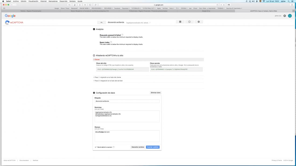Click the Clave secreta key field
Image resolution: width=296 pixels, height=166 pixels.
pos(176,69)
